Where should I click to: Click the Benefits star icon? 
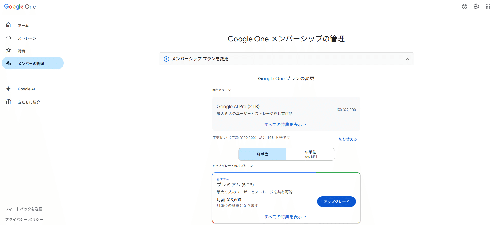[9, 50]
